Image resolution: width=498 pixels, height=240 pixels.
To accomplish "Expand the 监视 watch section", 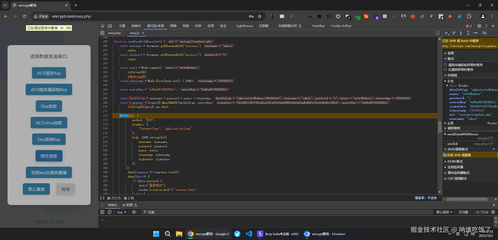I will click(x=450, y=53).
